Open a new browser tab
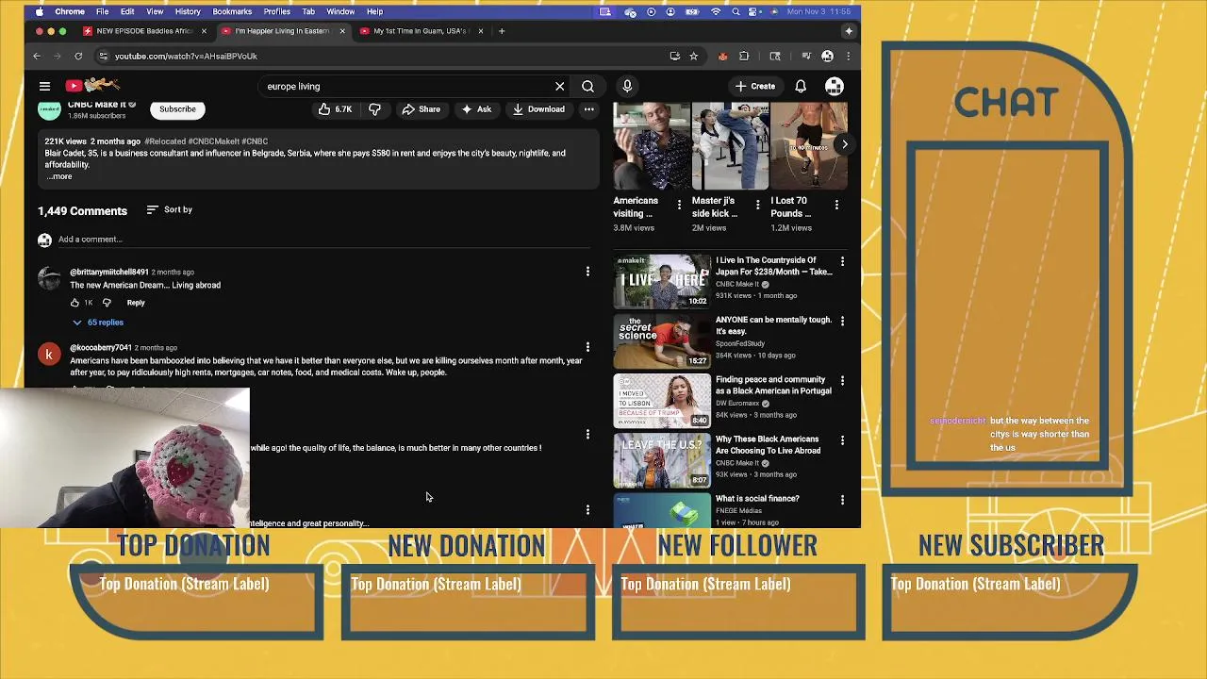 pos(502,31)
